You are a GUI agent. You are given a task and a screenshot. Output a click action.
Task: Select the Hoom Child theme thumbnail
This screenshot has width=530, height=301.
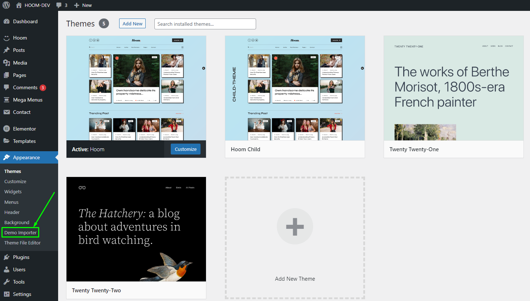click(x=295, y=88)
